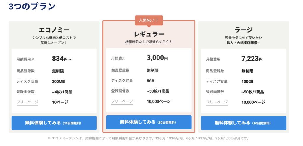Open the フリーページ link in Regular plan
Viewport: 303px width, 146px height.
(122, 101)
